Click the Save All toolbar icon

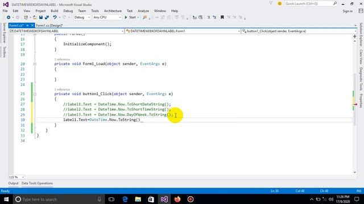(x=47, y=18)
